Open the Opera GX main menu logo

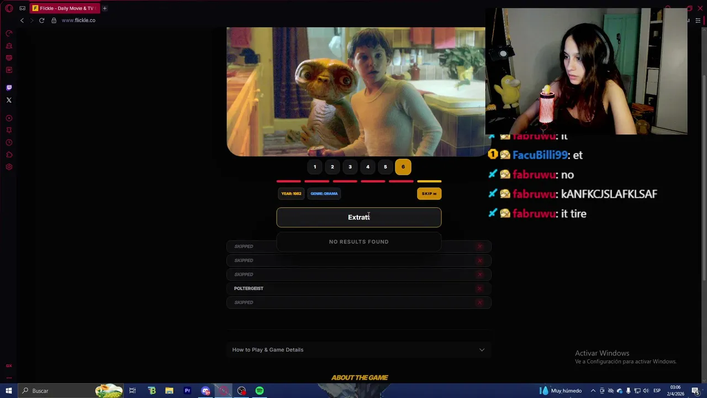point(9,8)
